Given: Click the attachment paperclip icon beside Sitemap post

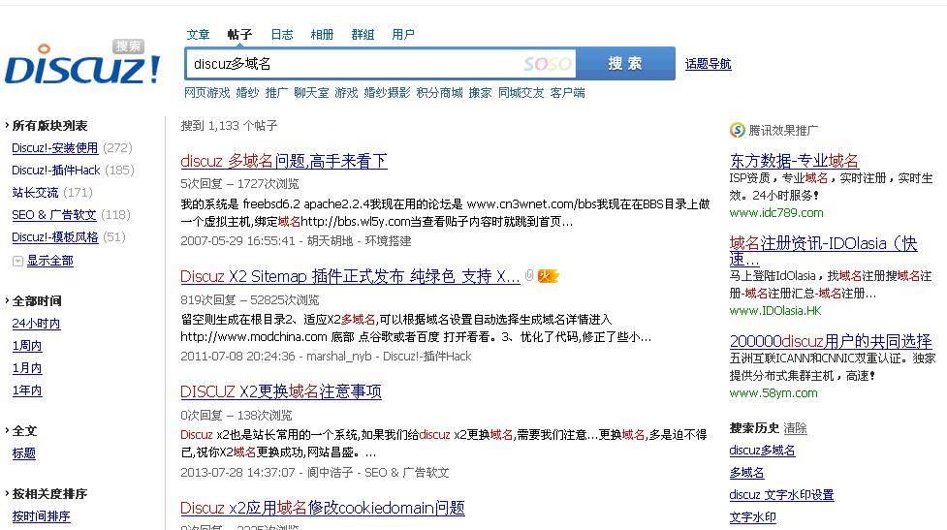Looking at the screenshot, I should click(529, 275).
